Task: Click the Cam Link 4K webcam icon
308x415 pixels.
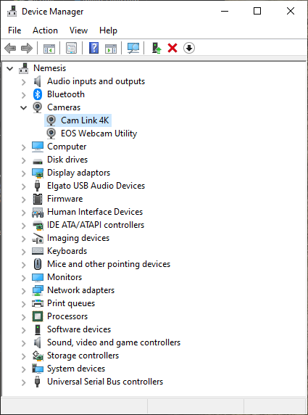Action: pyautogui.click(x=51, y=120)
